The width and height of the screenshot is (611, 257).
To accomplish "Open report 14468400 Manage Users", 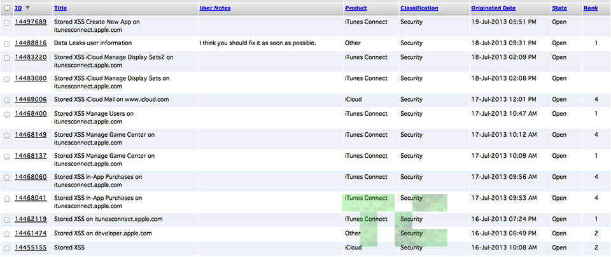I will pos(31,114).
